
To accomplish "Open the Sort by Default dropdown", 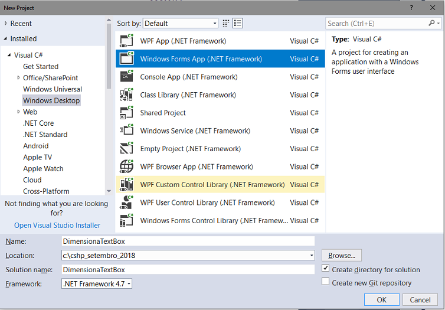I will pos(181,23).
